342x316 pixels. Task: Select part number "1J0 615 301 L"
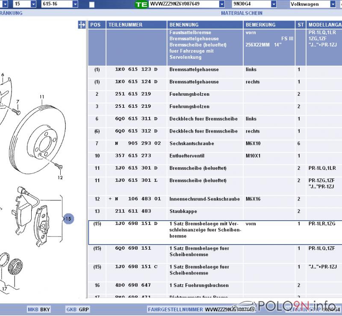[136, 180]
